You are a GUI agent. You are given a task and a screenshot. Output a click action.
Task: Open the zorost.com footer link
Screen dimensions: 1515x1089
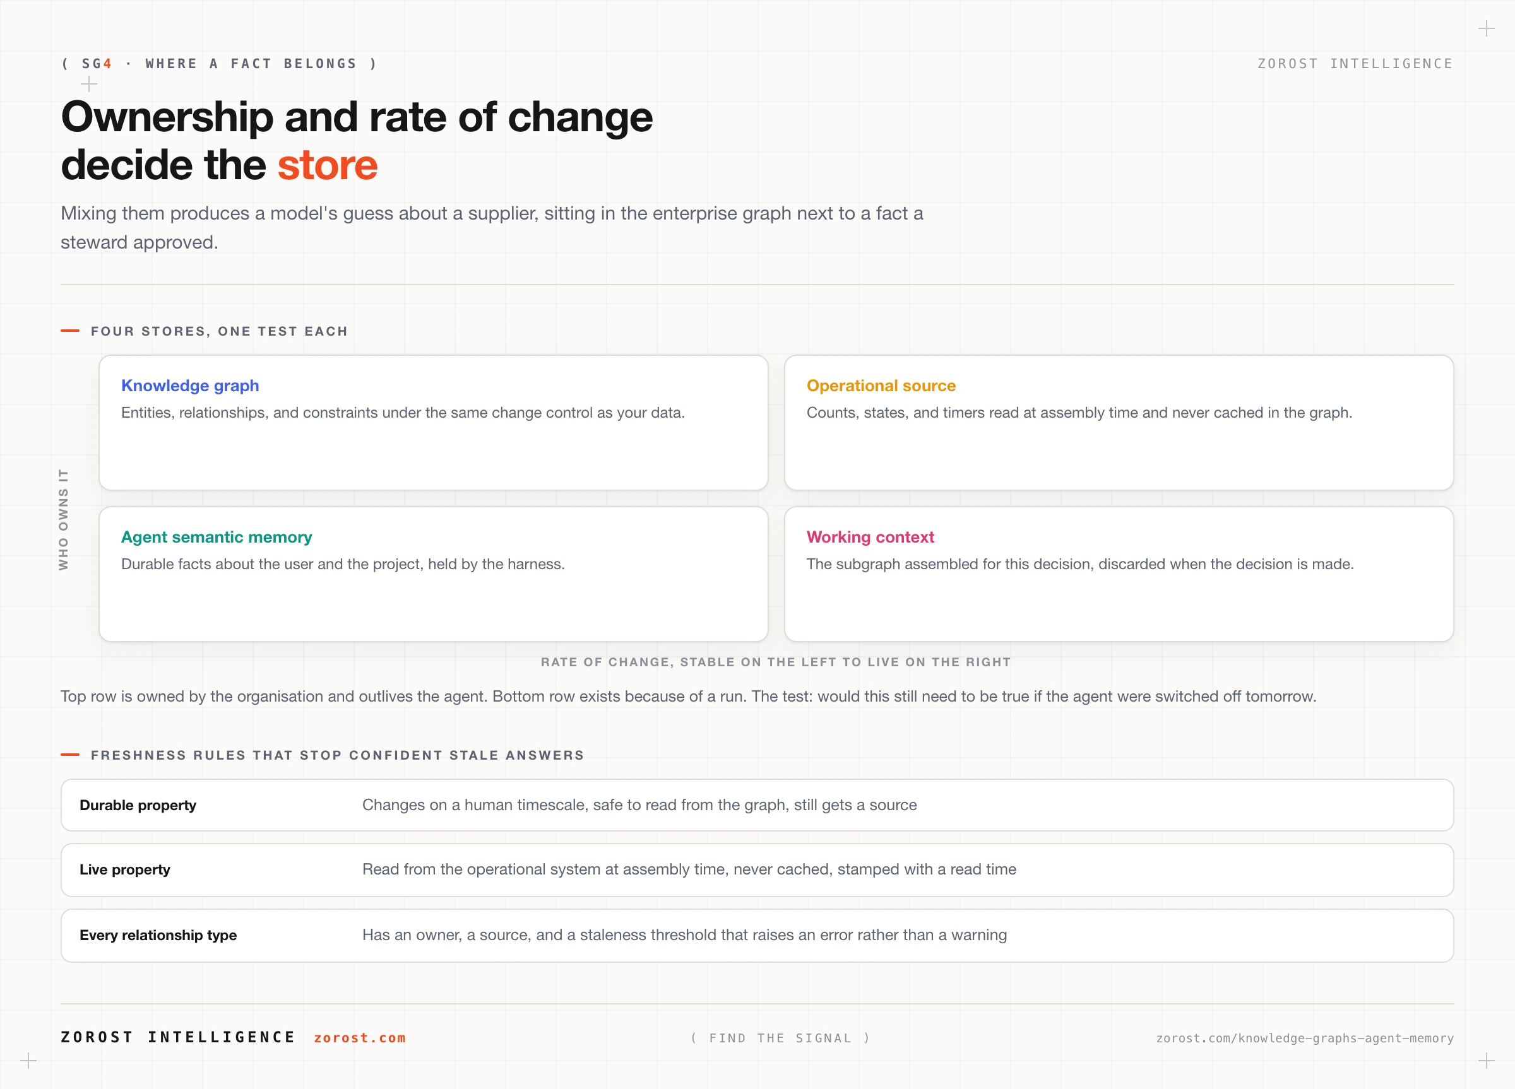pyautogui.click(x=360, y=1038)
